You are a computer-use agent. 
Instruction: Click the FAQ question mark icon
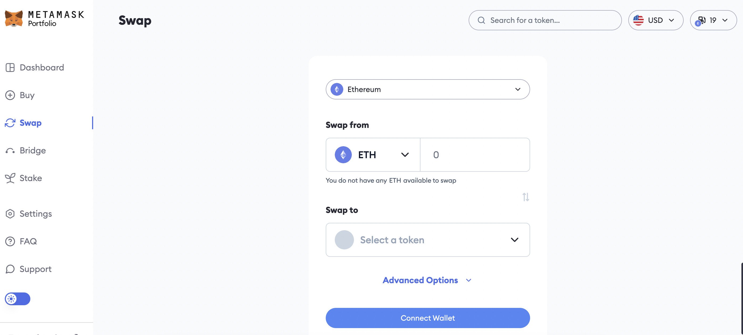tap(10, 241)
